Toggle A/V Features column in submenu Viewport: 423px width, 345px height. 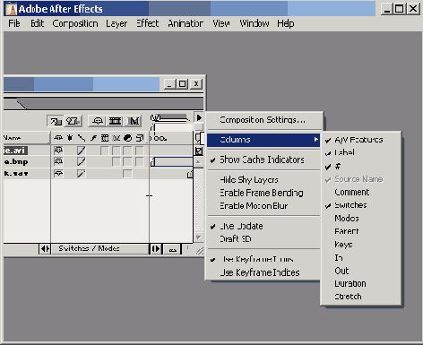(360, 140)
